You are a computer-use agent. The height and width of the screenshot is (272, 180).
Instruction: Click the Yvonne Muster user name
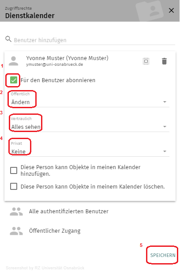[67, 58]
